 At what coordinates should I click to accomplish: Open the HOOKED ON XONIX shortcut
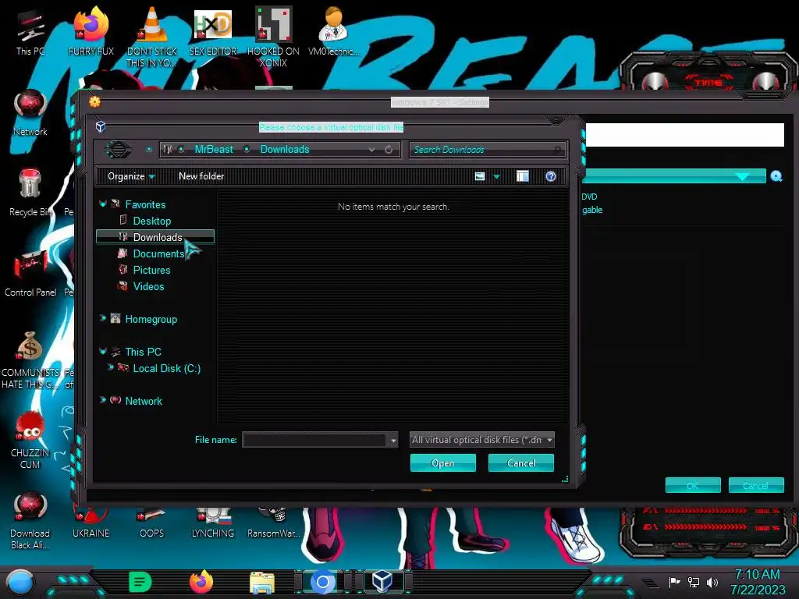[x=273, y=36]
